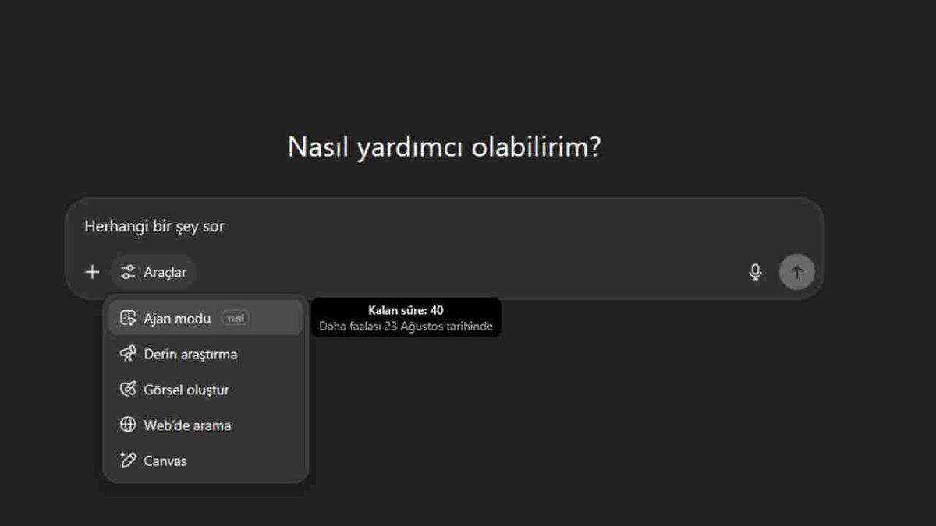Open Canvas from the tools list
936x526 pixels.
(x=164, y=461)
